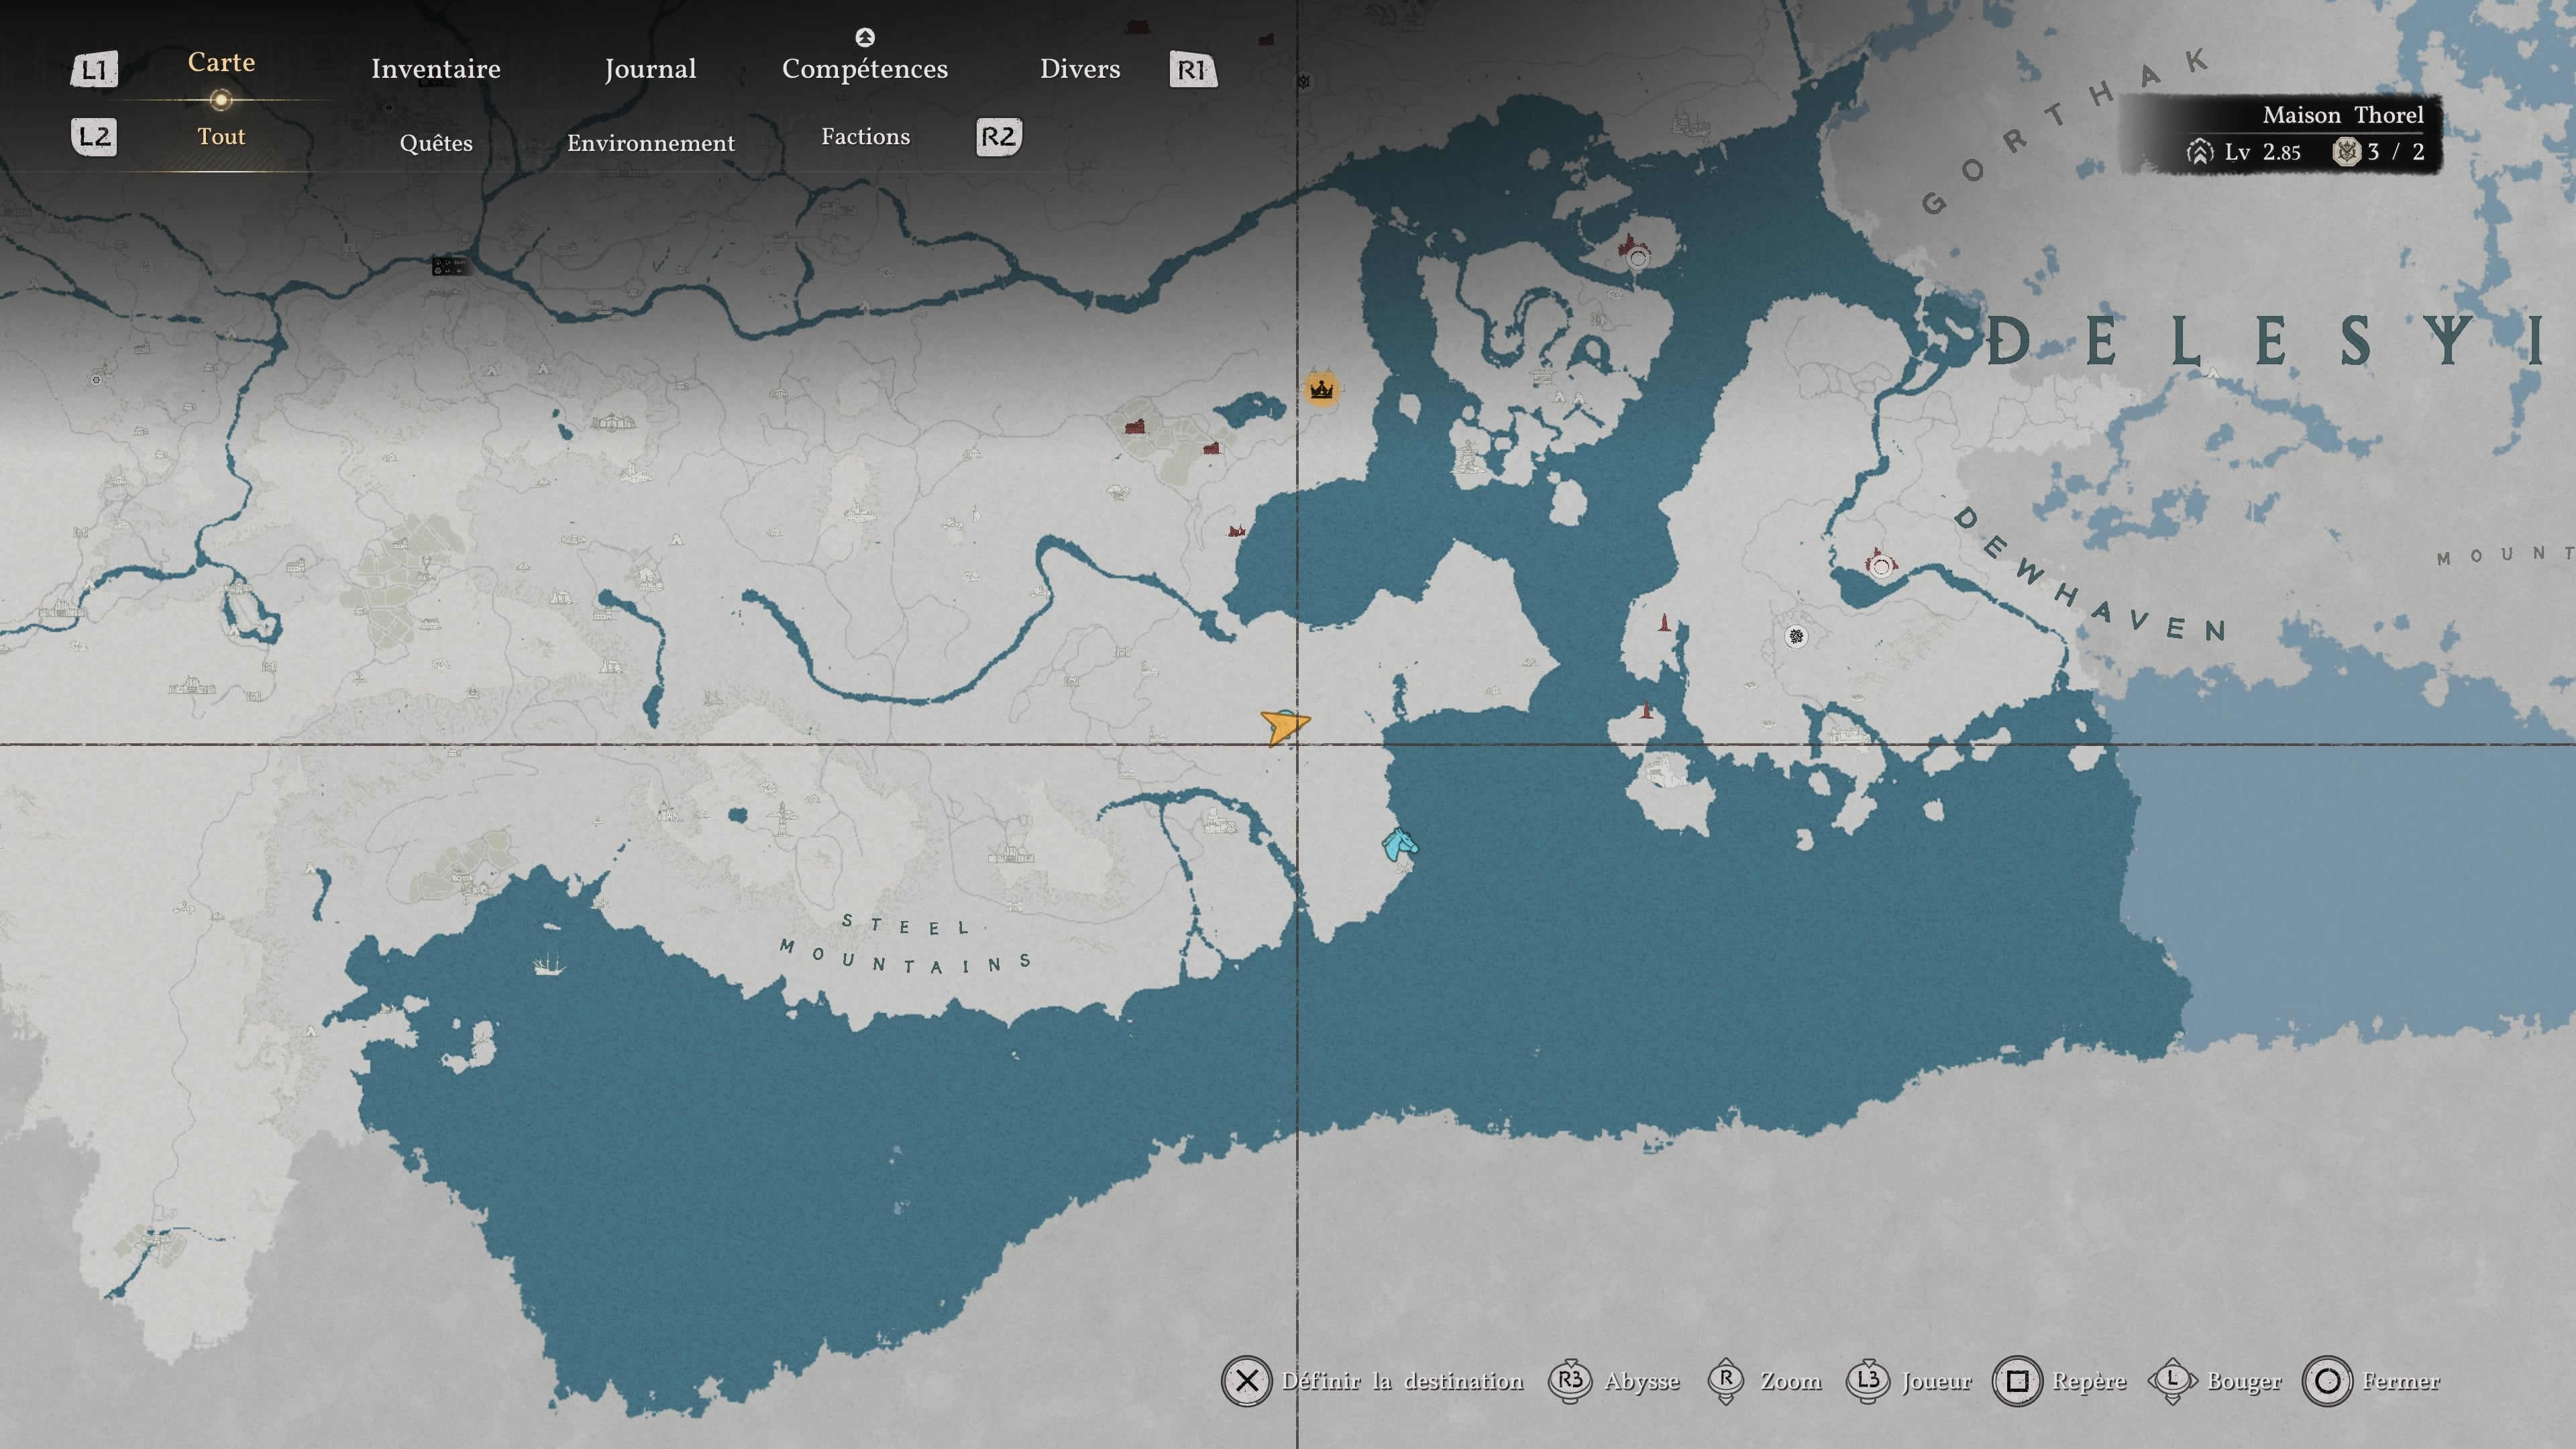Click the STEEL MOUNTAINS map label
The height and width of the screenshot is (1449, 2576).
pyautogui.click(x=906, y=943)
